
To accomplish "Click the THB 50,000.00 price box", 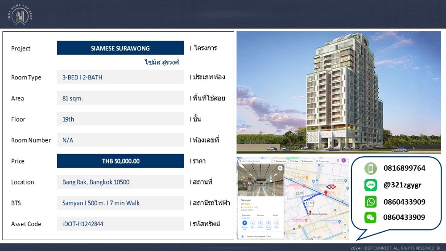I will pos(120,161).
